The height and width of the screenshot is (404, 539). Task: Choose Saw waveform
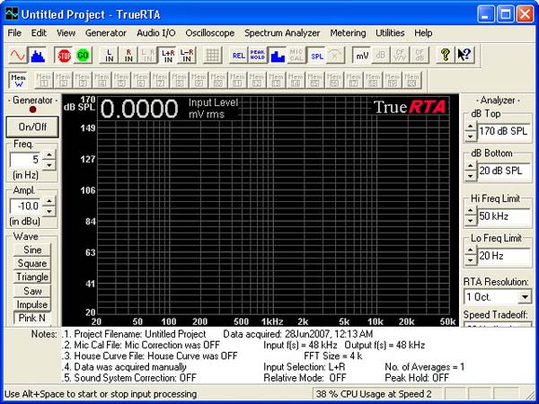click(x=32, y=291)
